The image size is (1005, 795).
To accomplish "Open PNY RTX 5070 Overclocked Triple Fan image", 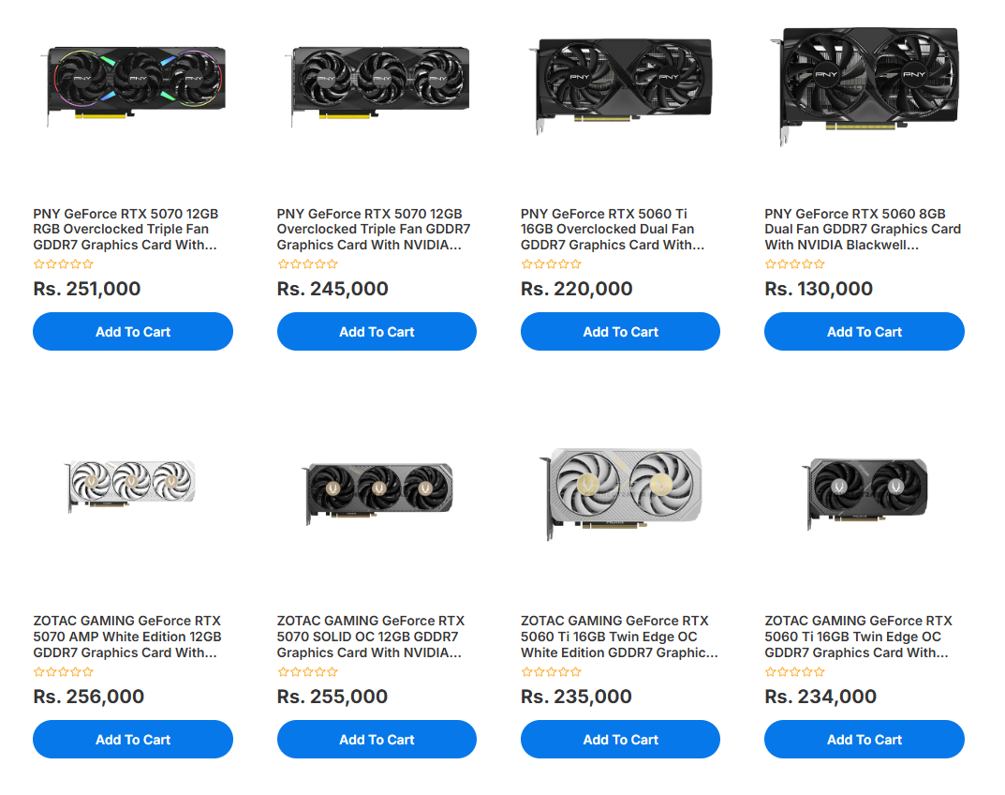I will [x=378, y=85].
